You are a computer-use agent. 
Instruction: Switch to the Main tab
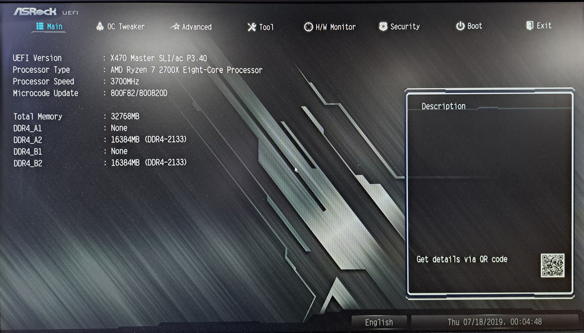[49, 26]
